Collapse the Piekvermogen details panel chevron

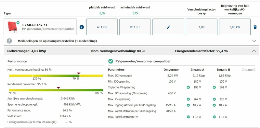254,51
